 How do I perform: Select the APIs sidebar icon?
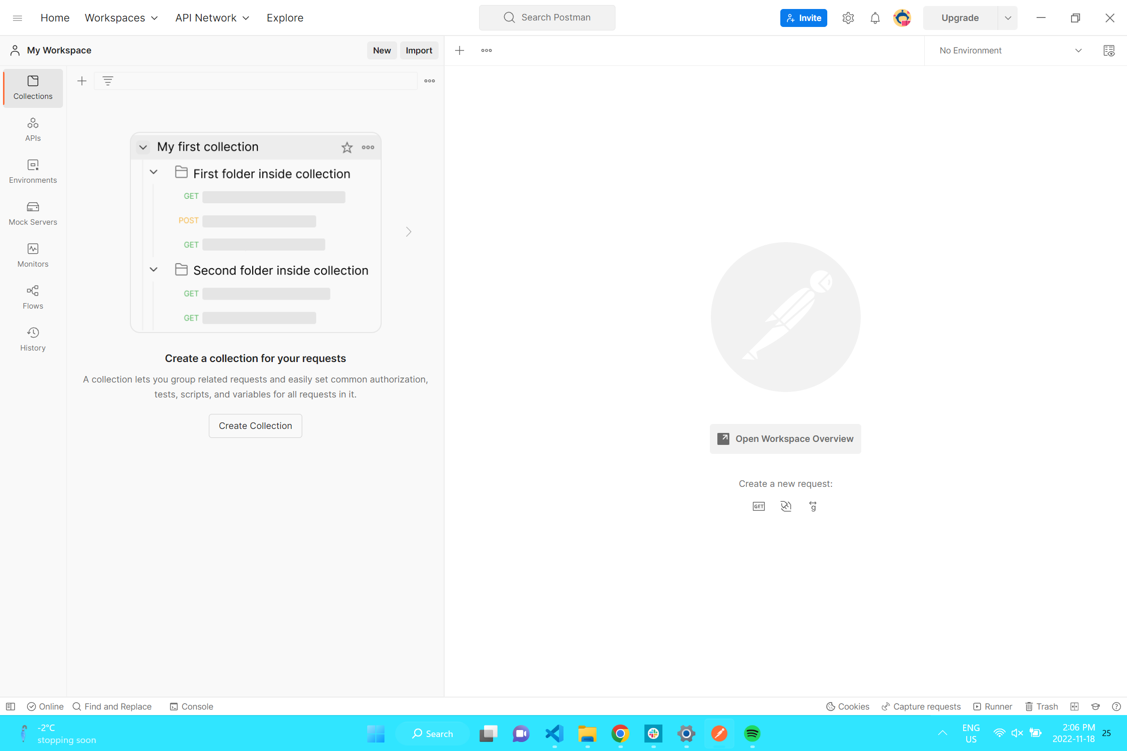pyautogui.click(x=32, y=129)
